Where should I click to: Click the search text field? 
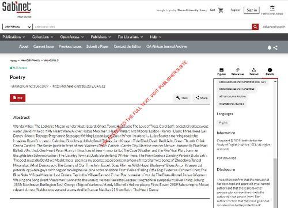click(142, 27)
